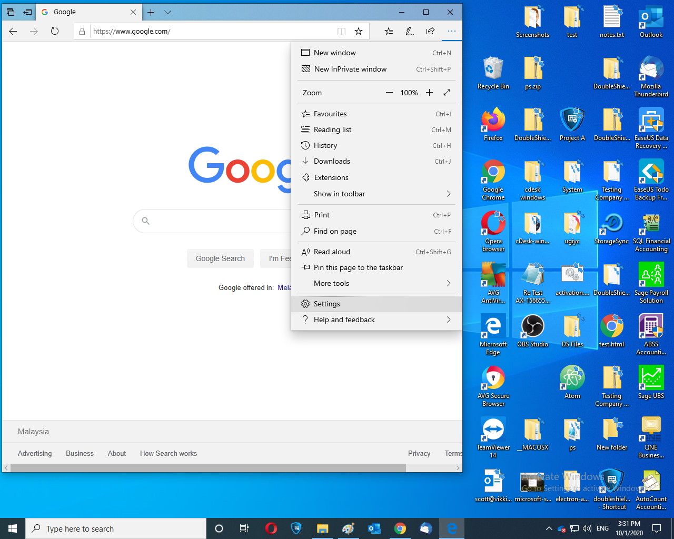Screen dimensions: 674x539
Task: Choose Print from the menu
Action: point(376,215)
